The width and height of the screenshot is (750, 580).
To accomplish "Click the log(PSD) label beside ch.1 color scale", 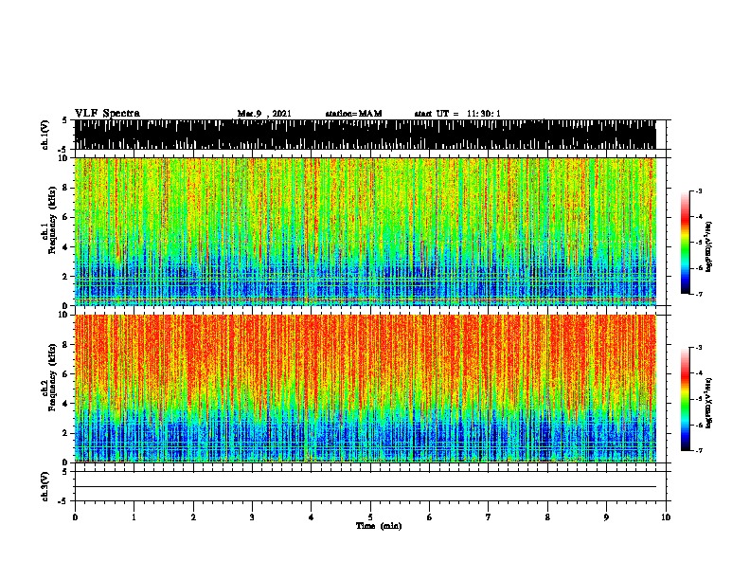I will [x=708, y=246].
